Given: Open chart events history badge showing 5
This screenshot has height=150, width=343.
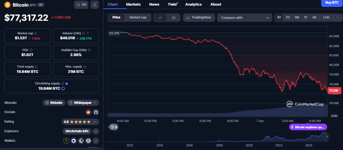Looking at the screenshot, I should click(114, 127).
